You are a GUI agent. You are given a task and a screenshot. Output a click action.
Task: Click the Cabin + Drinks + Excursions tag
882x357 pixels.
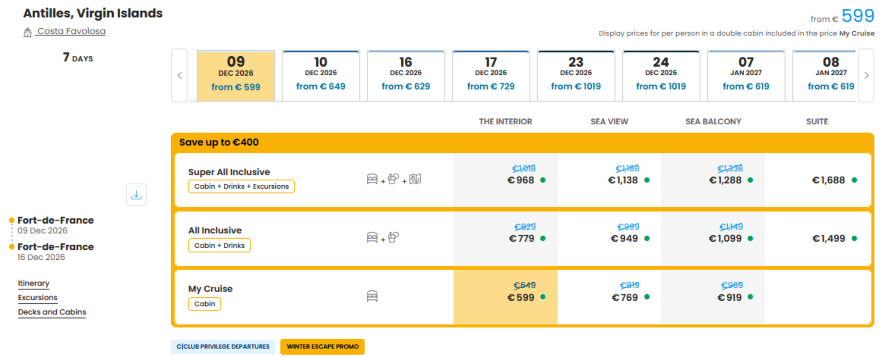[242, 187]
